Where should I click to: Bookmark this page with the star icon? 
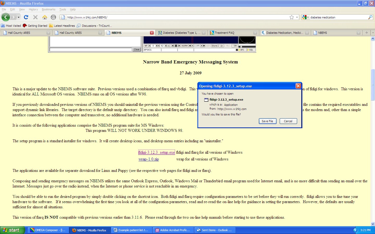point(292,17)
